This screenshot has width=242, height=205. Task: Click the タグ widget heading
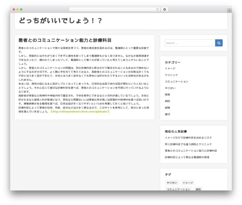(168, 174)
